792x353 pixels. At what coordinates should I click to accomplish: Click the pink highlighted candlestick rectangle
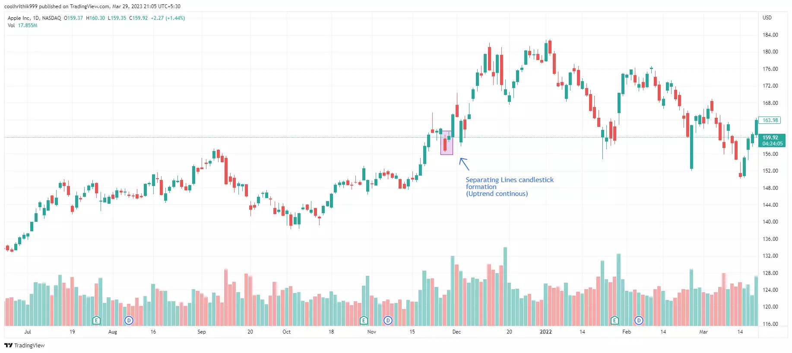coord(447,143)
